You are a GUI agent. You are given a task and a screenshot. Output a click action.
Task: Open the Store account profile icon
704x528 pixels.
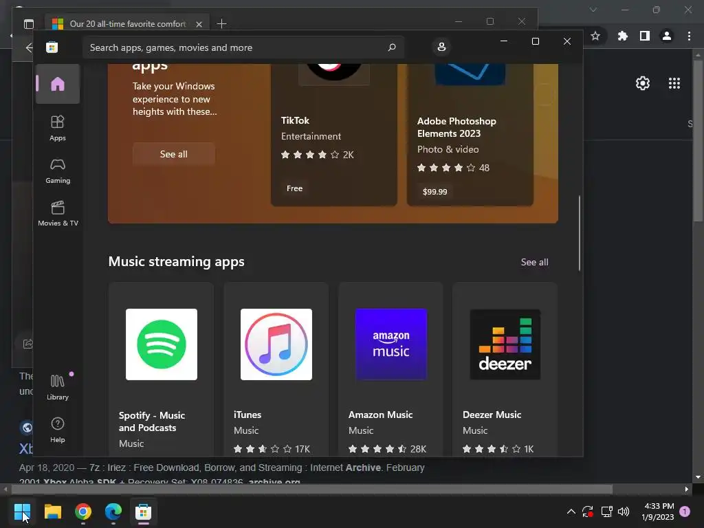(x=441, y=47)
